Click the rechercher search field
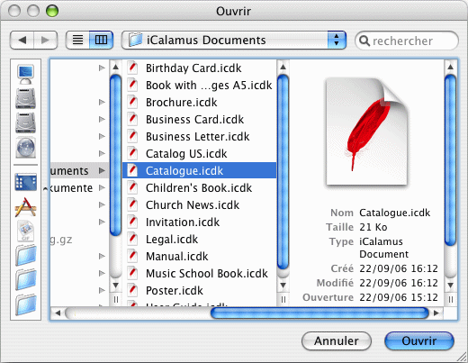Viewport: 468px width, 363px height. point(407,41)
